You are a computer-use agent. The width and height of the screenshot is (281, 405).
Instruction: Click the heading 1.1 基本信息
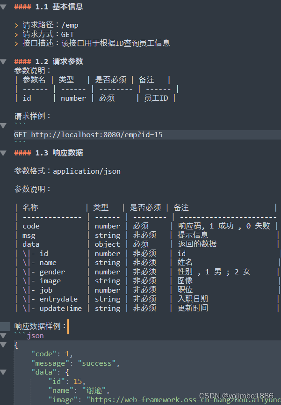(x=49, y=7)
